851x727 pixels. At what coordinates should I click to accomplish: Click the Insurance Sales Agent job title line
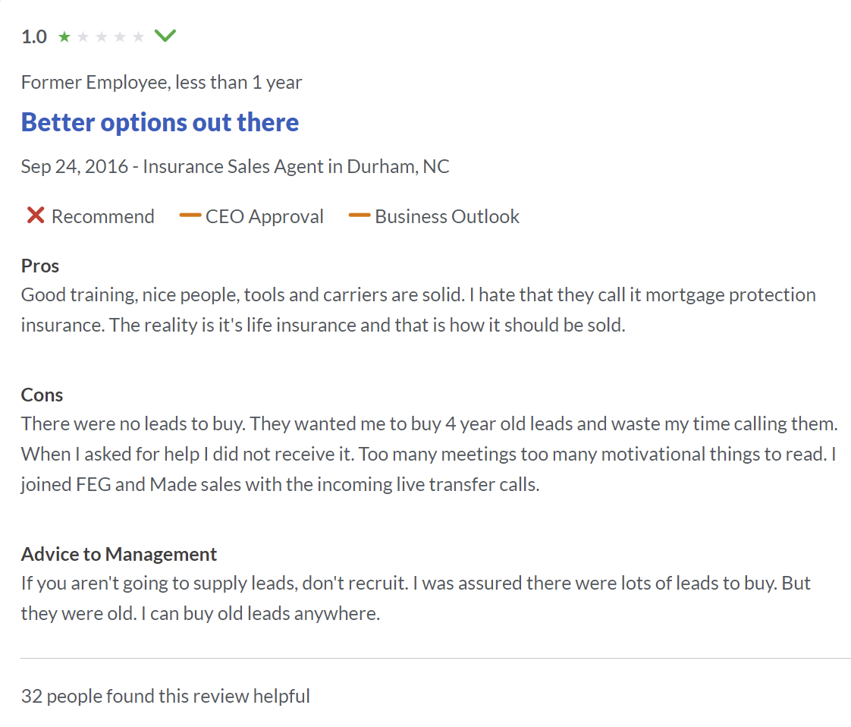click(235, 166)
